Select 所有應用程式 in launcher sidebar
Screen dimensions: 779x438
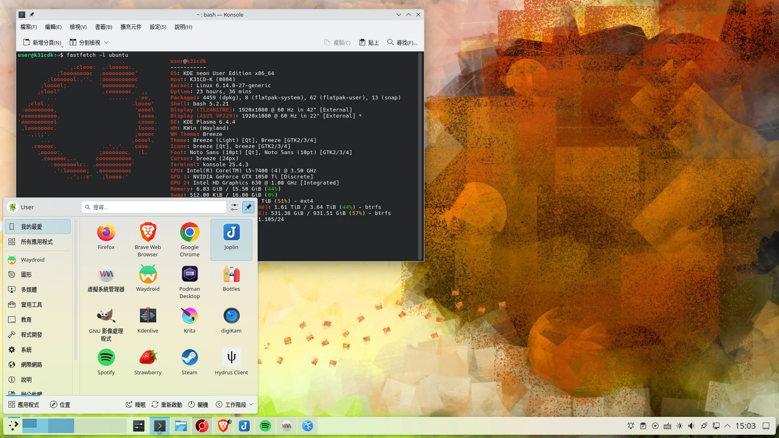coord(37,242)
